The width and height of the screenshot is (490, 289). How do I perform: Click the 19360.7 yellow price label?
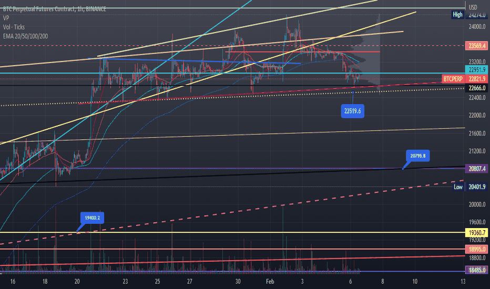pos(476,232)
